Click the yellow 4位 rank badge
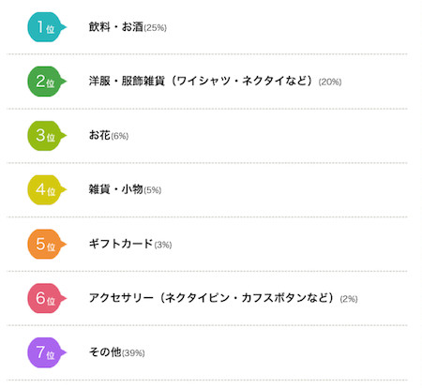Image resolution: width=422 pixels, height=388 pixels. click(47, 189)
